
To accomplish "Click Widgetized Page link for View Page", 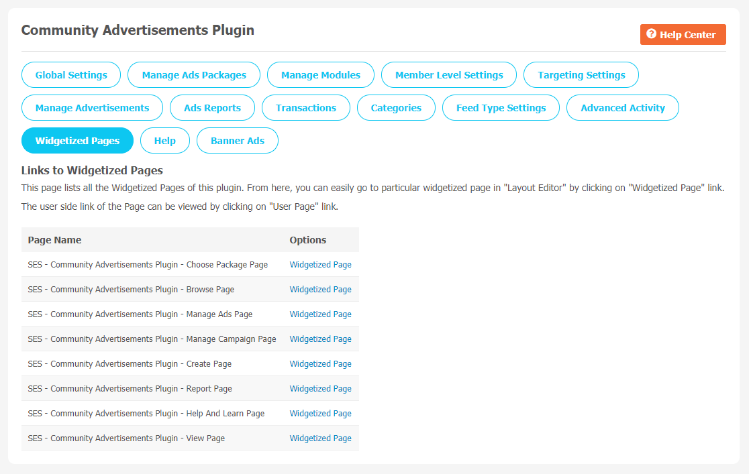I will coord(320,438).
